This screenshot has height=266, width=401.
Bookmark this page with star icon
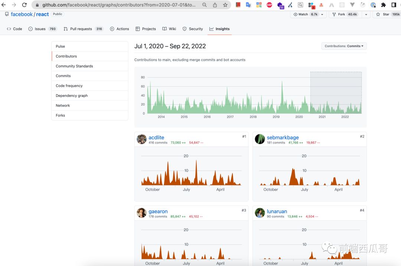point(225,5)
